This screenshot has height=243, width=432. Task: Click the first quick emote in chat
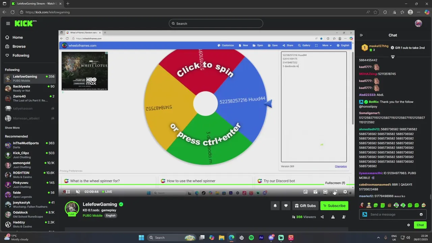point(362,205)
